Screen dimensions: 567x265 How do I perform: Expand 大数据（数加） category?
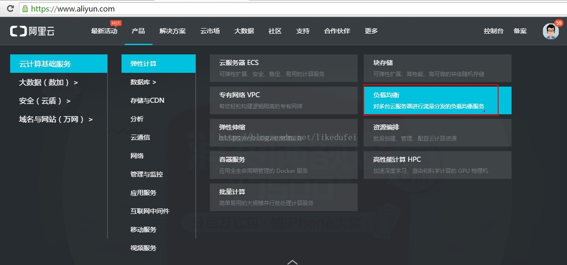pyautogui.click(x=48, y=82)
